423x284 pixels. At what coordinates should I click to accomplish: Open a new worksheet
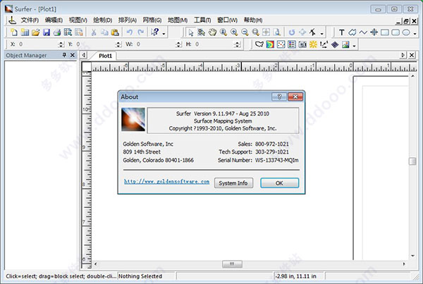[x=25, y=32]
